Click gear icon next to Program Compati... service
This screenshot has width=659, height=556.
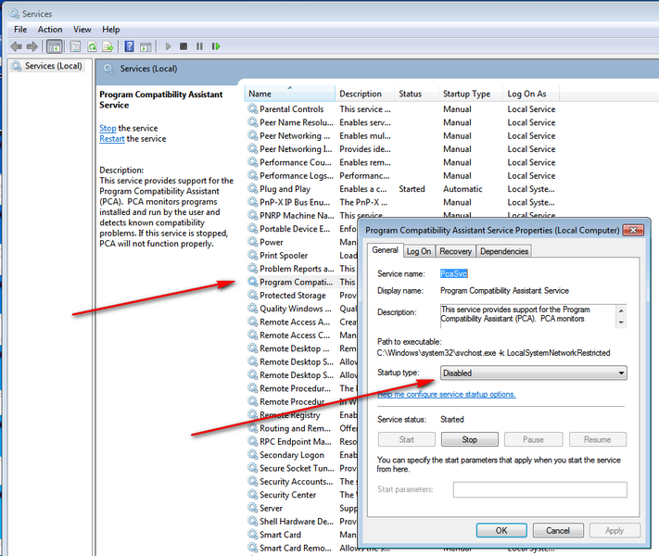click(253, 282)
